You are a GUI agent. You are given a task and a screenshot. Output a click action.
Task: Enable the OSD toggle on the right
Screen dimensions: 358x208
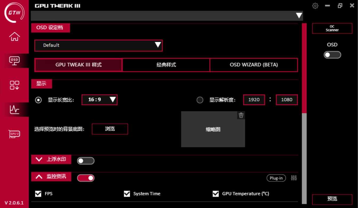coord(332,55)
